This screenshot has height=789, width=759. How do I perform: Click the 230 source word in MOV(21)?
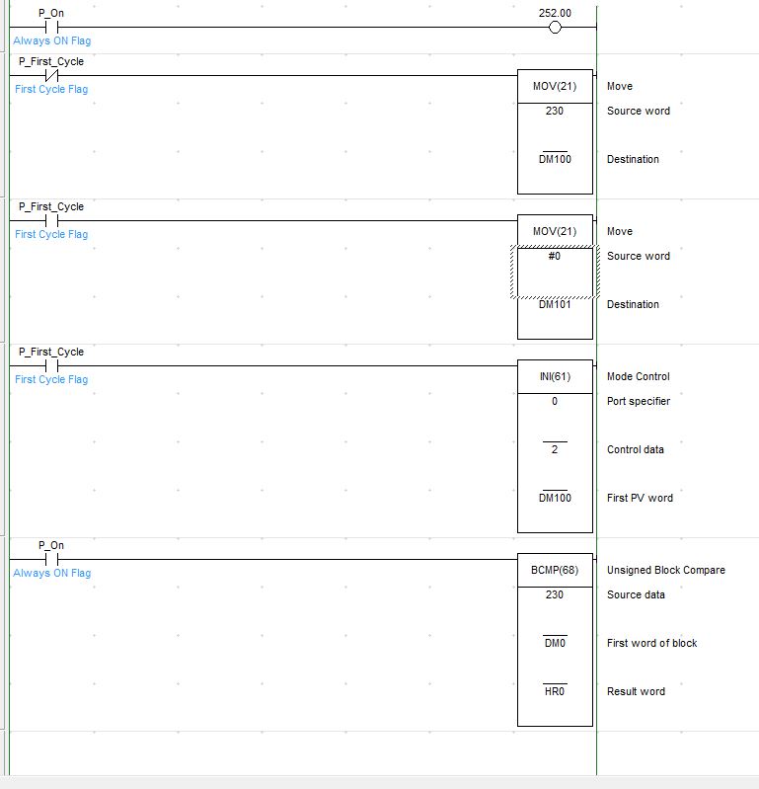555,111
